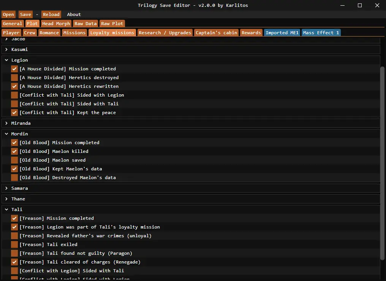Uncheck A House Divided Mission completed
The image size is (386, 281).
point(14,69)
